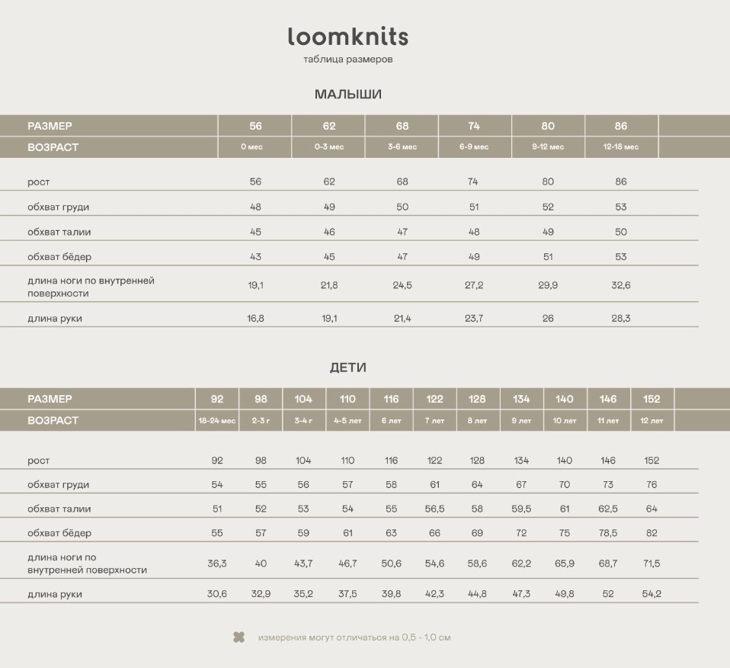This screenshot has width=730, height=668.
Task: Click arm length value 23,7
Action: click(x=474, y=319)
